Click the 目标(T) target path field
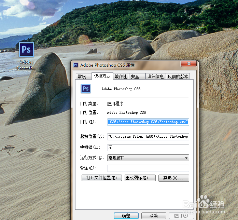Screen dimensions: 238x220 click(148, 122)
